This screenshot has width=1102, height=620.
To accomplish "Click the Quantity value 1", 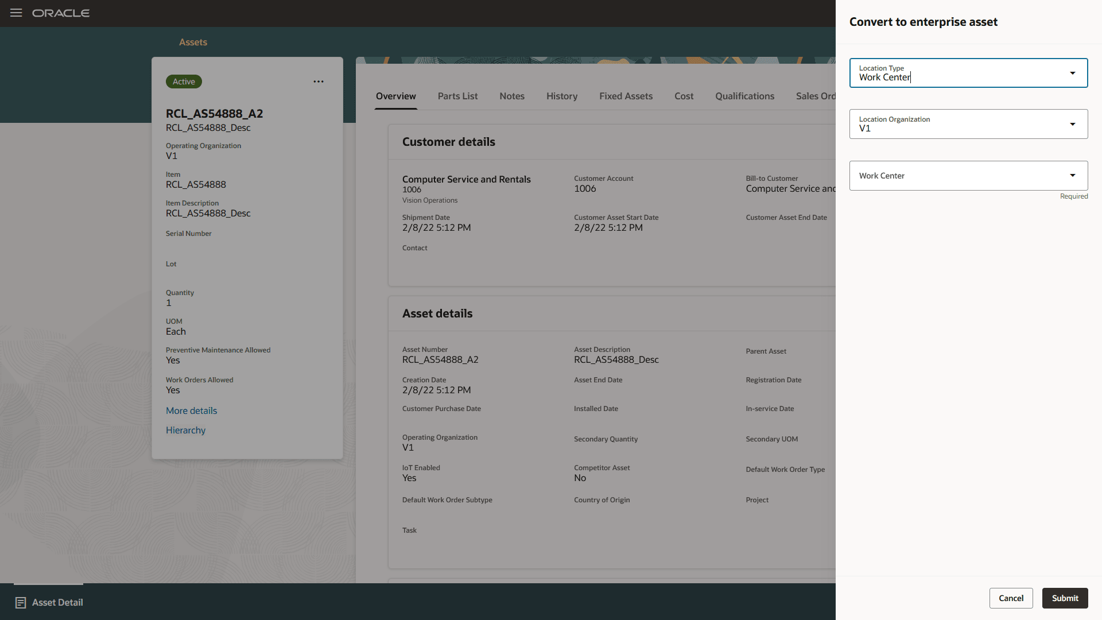I will point(169,303).
